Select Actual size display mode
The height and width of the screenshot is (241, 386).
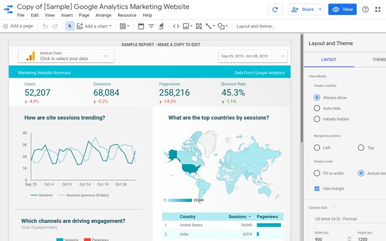[361, 174]
